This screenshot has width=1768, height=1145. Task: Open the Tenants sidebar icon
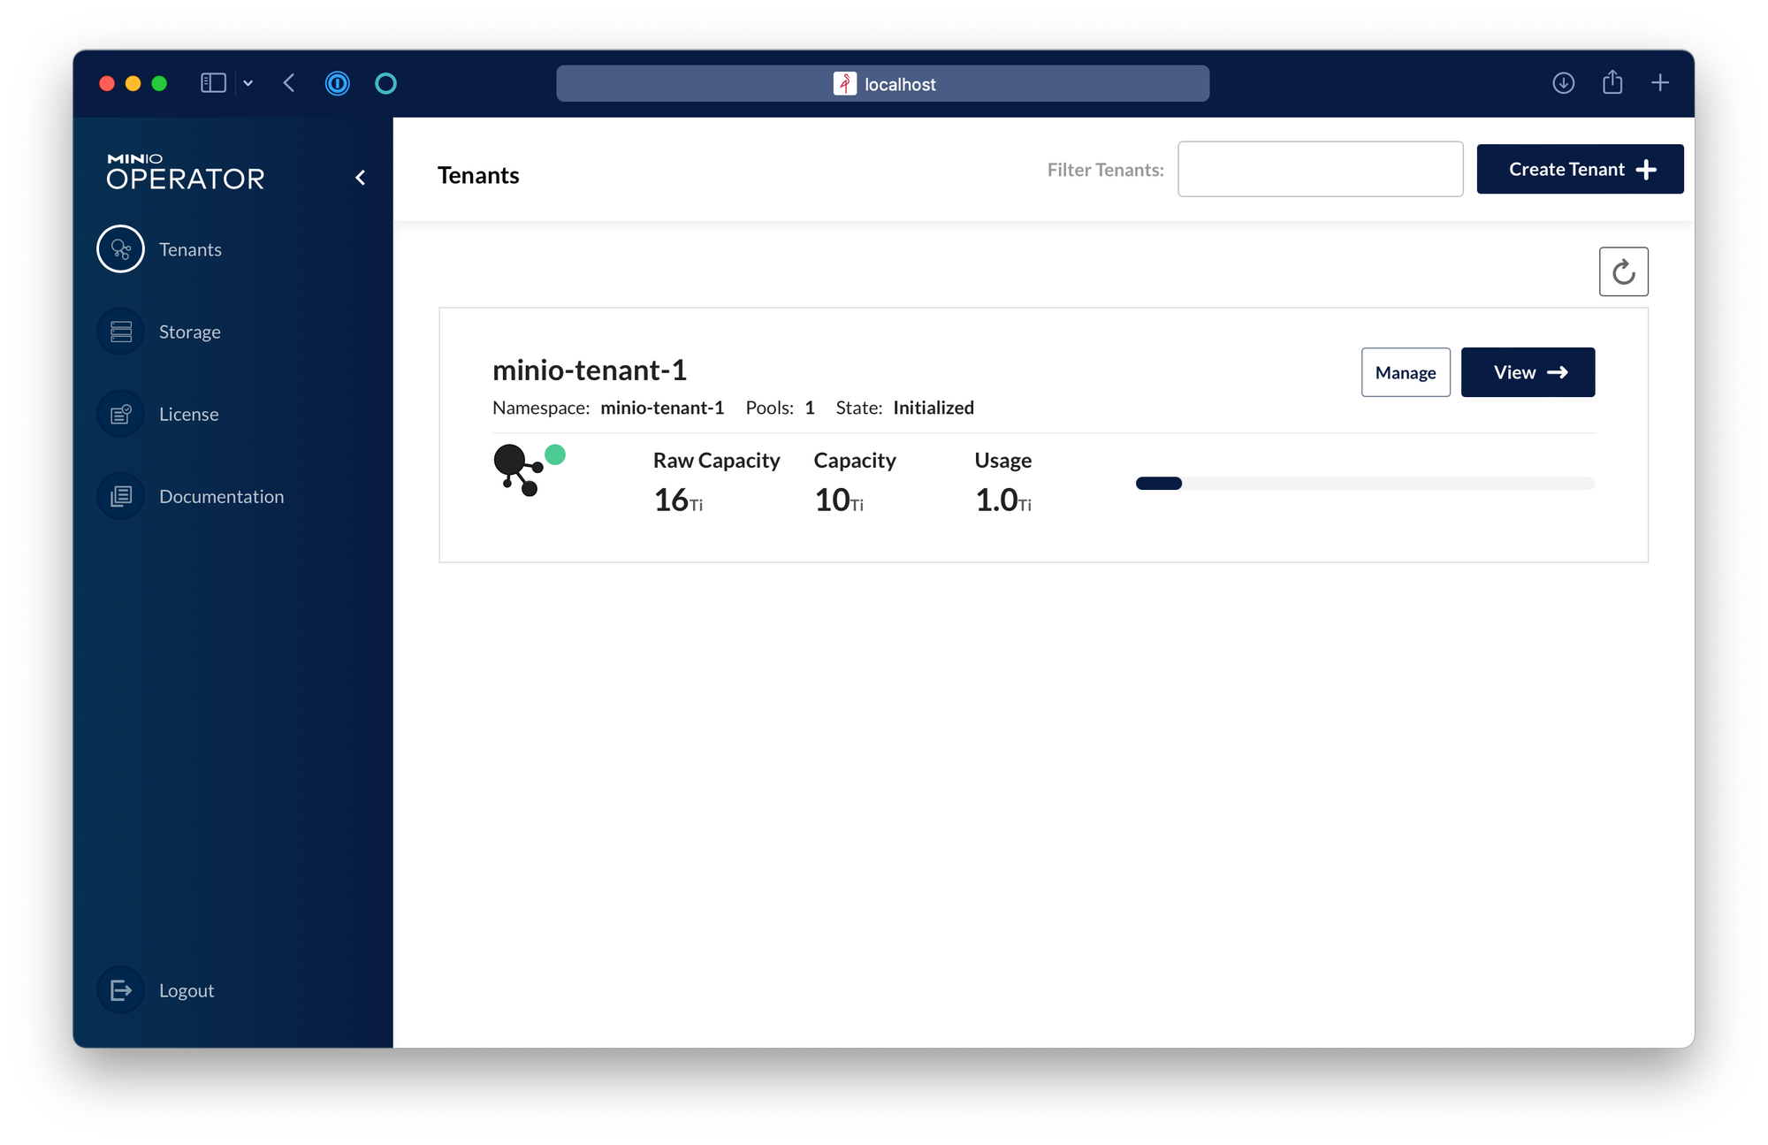120,249
